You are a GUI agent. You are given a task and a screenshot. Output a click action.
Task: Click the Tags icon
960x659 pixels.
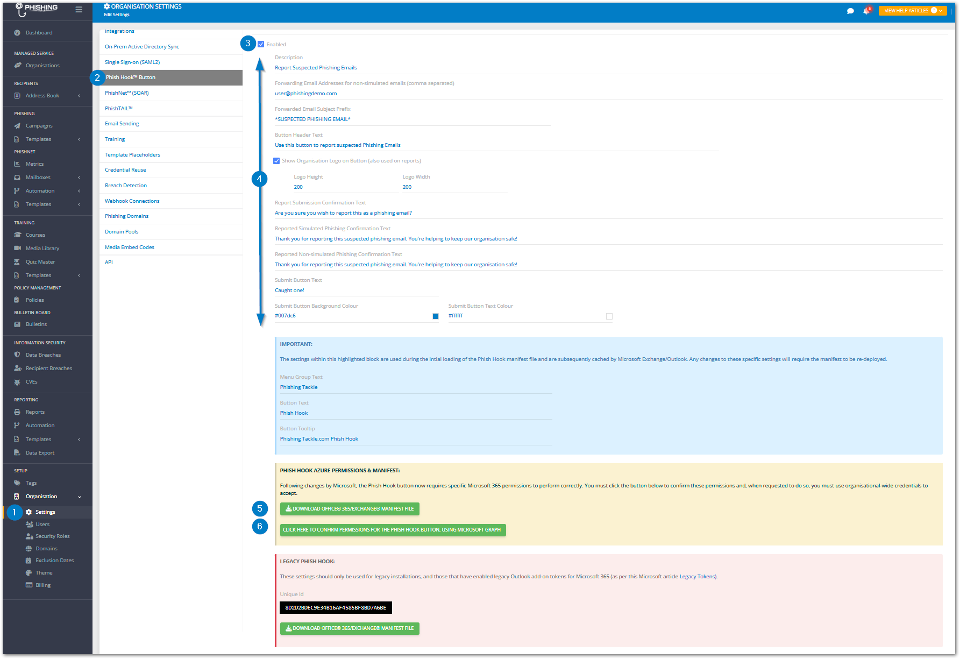click(x=17, y=483)
